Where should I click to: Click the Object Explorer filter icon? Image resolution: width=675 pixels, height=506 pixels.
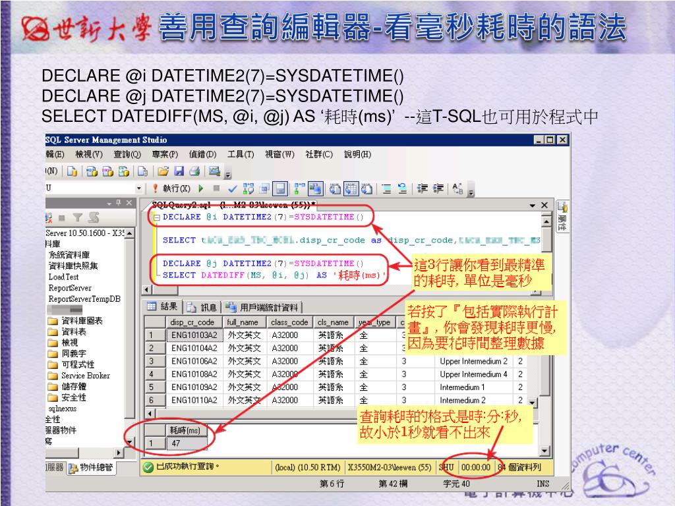(77, 217)
